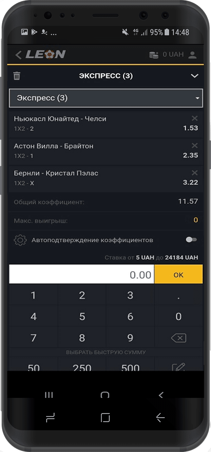The image size is (211, 452).
Task: Open the user profile icon
Action: coord(192,55)
